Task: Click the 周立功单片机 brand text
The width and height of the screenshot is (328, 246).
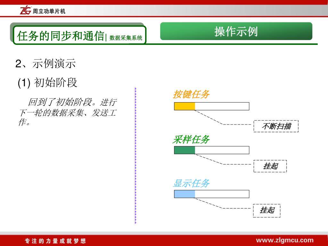Action: (49, 11)
